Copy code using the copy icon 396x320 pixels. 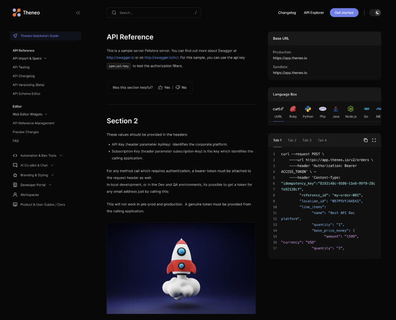coord(366,140)
